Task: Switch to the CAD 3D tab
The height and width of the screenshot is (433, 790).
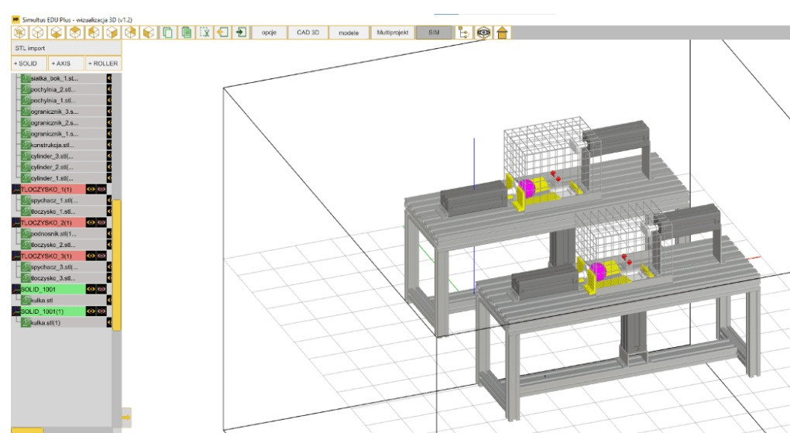Action: (307, 33)
